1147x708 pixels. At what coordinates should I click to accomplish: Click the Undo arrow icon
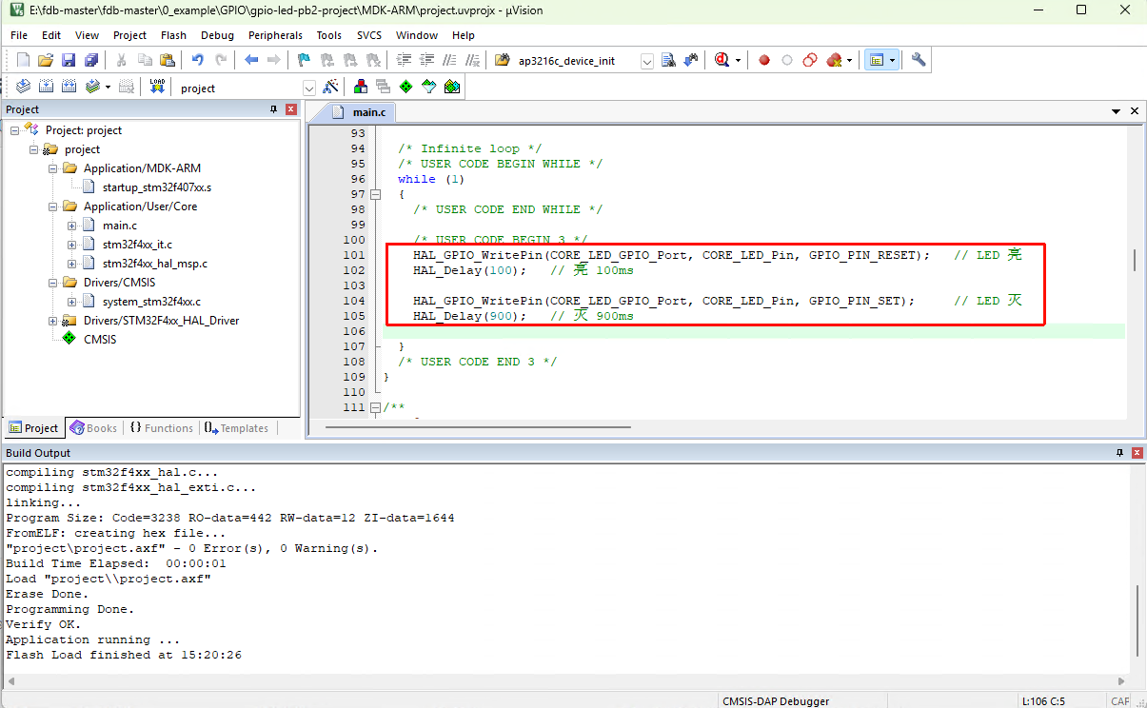pos(197,60)
